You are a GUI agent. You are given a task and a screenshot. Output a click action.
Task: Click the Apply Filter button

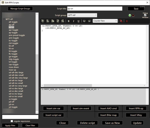tap(10, 125)
